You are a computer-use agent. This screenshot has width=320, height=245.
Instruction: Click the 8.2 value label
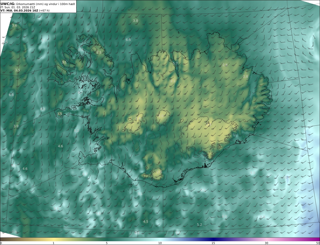pos(76,131)
